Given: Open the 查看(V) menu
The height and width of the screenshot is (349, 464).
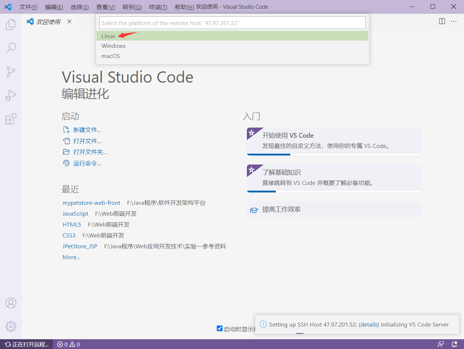Looking at the screenshot, I should pyautogui.click(x=105, y=7).
